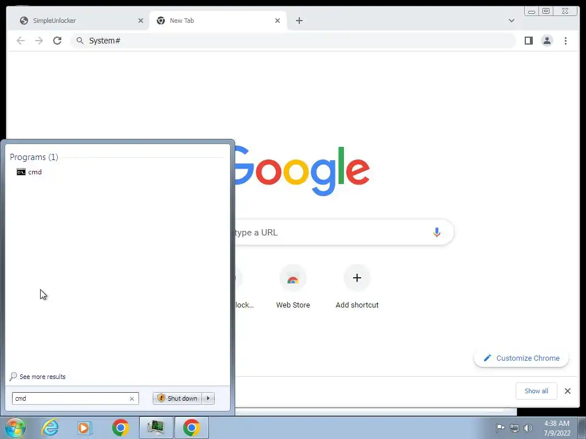Clear the Start menu search text
Screen dimensions: 586x439
pyautogui.click(x=132, y=398)
